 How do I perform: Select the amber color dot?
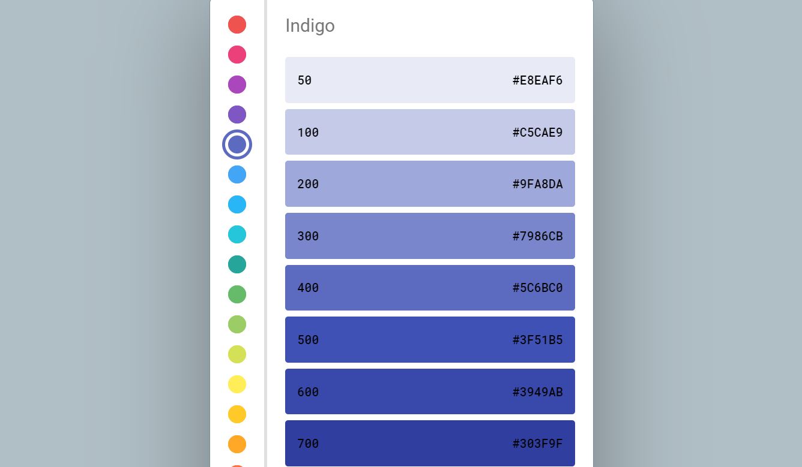click(x=237, y=414)
